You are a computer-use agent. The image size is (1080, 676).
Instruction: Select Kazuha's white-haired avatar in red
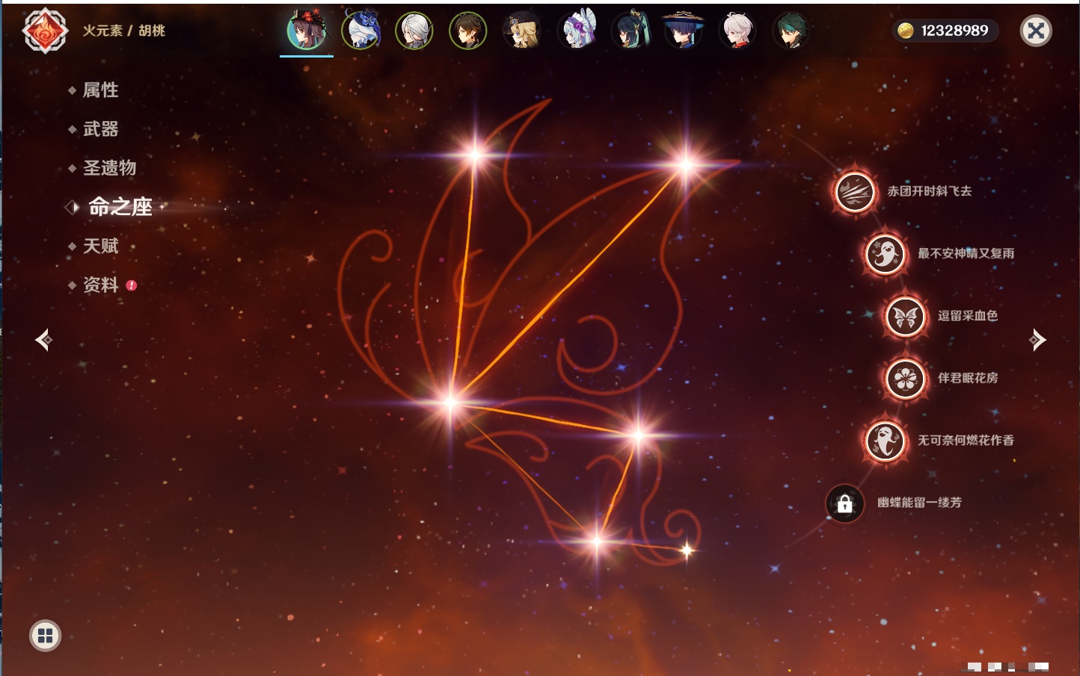click(737, 31)
